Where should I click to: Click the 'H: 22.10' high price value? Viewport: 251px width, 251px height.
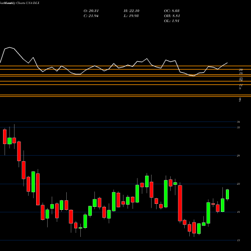(x=132, y=11)
